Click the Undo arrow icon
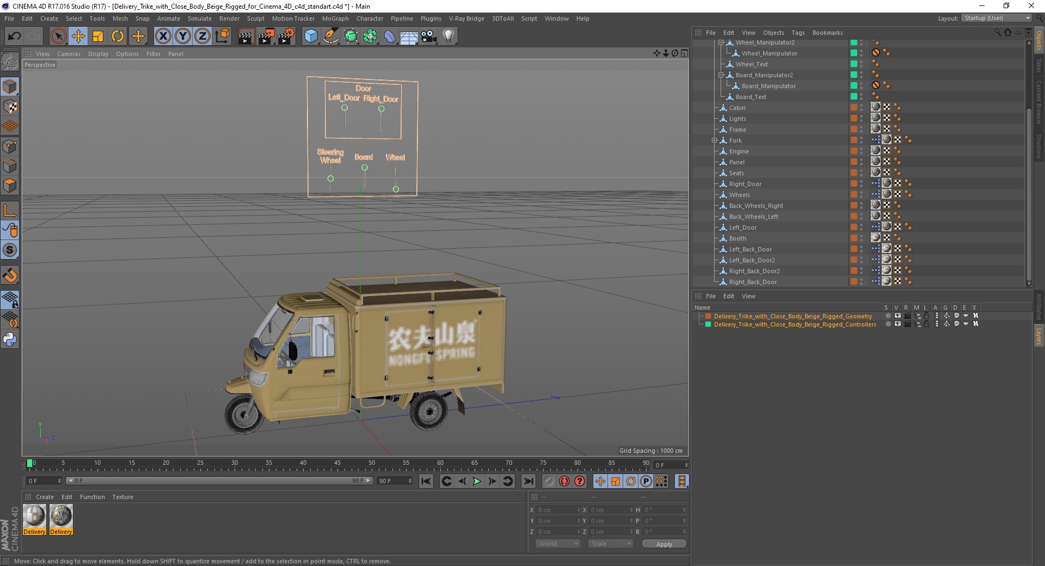This screenshot has width=1045, height=566. (15, 36)
